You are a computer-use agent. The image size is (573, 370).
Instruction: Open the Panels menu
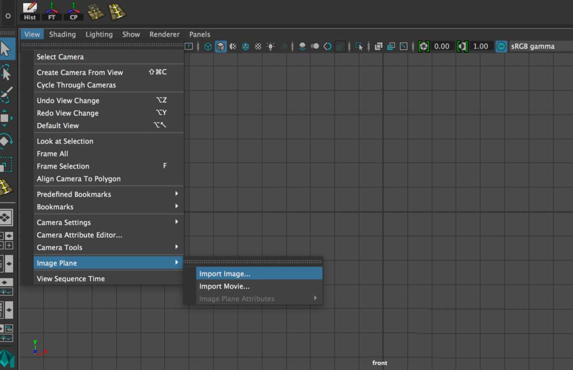[199, 34]
